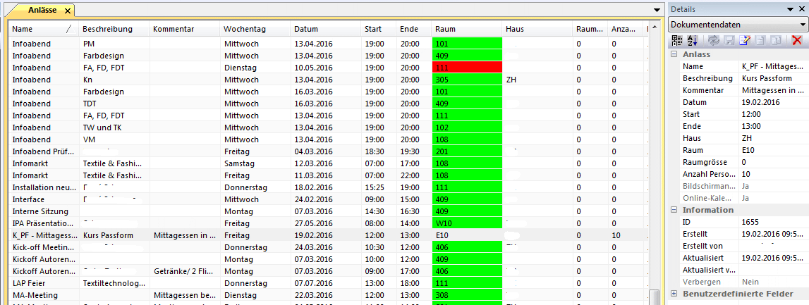
Task: Click the red Raum 111 cell
Action: point(466,68)
